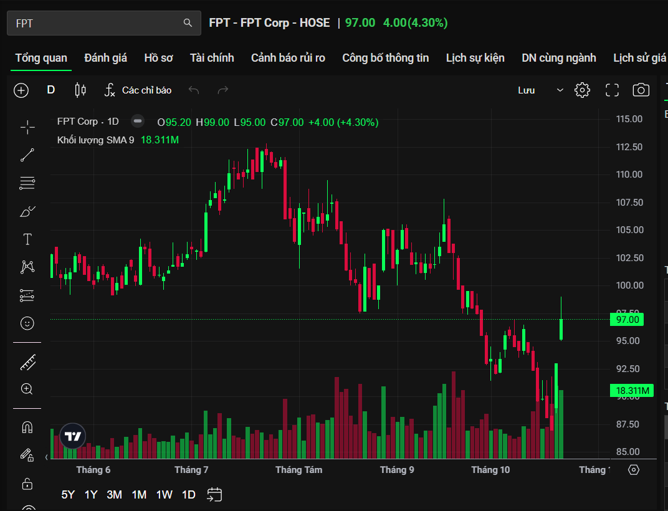Click the Các chỉ báo indicators button
This screenshot has height=511, width=668.
point(138,90)
